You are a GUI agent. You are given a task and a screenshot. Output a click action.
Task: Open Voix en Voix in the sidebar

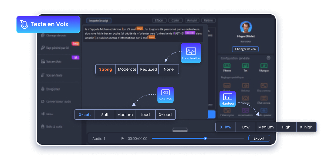[54, 62]
